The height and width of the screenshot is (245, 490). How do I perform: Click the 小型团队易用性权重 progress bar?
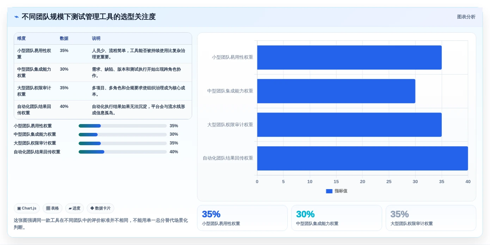[x=123, y=126]
